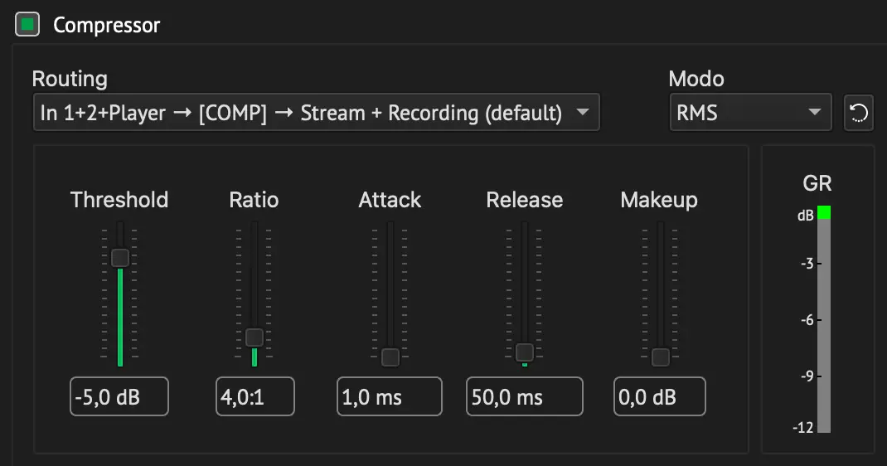
Task: Click the GR meter heading
Action: [817, 183]
